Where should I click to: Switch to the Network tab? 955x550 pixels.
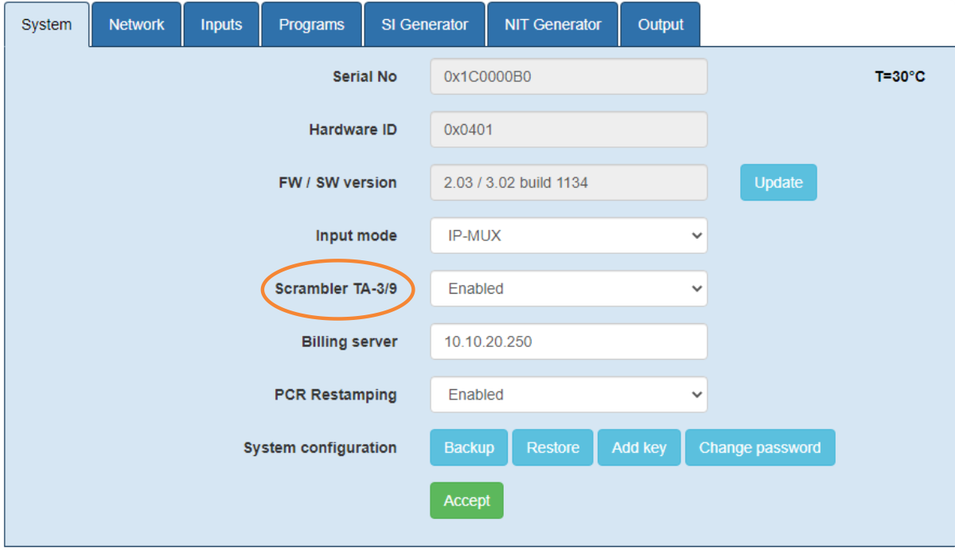pyautogui.click(x=136, y=25)
